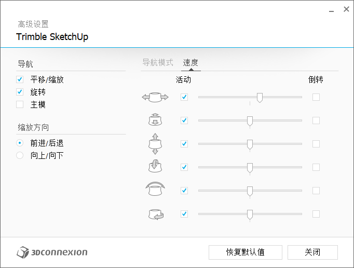Uncheck the 旋转 navigation option
This screenshot has width=354, height=268.
coord(20,92)
